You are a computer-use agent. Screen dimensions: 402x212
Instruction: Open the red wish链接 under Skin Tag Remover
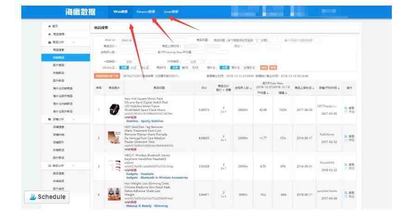(x=131, y=149)
